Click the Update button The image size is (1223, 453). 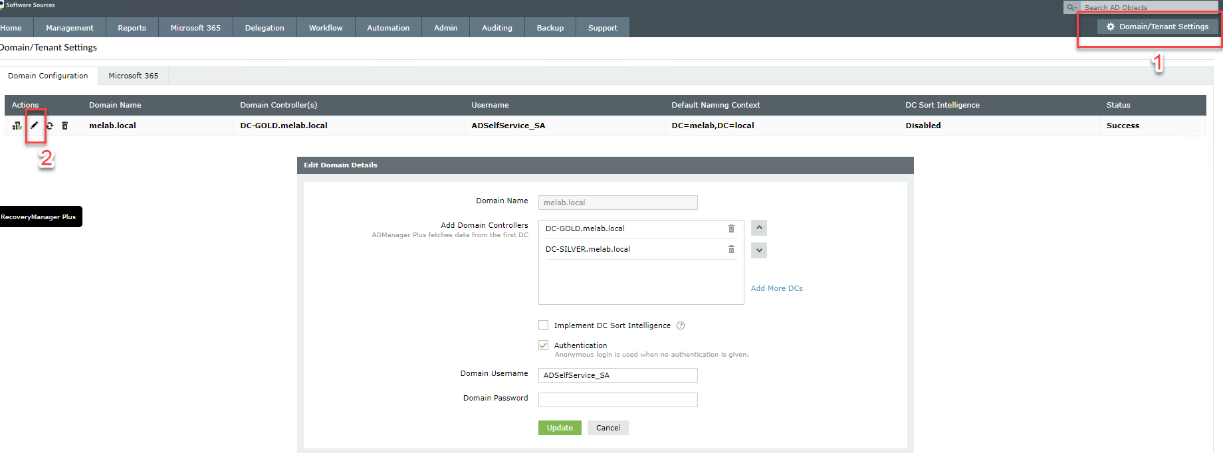560,428
